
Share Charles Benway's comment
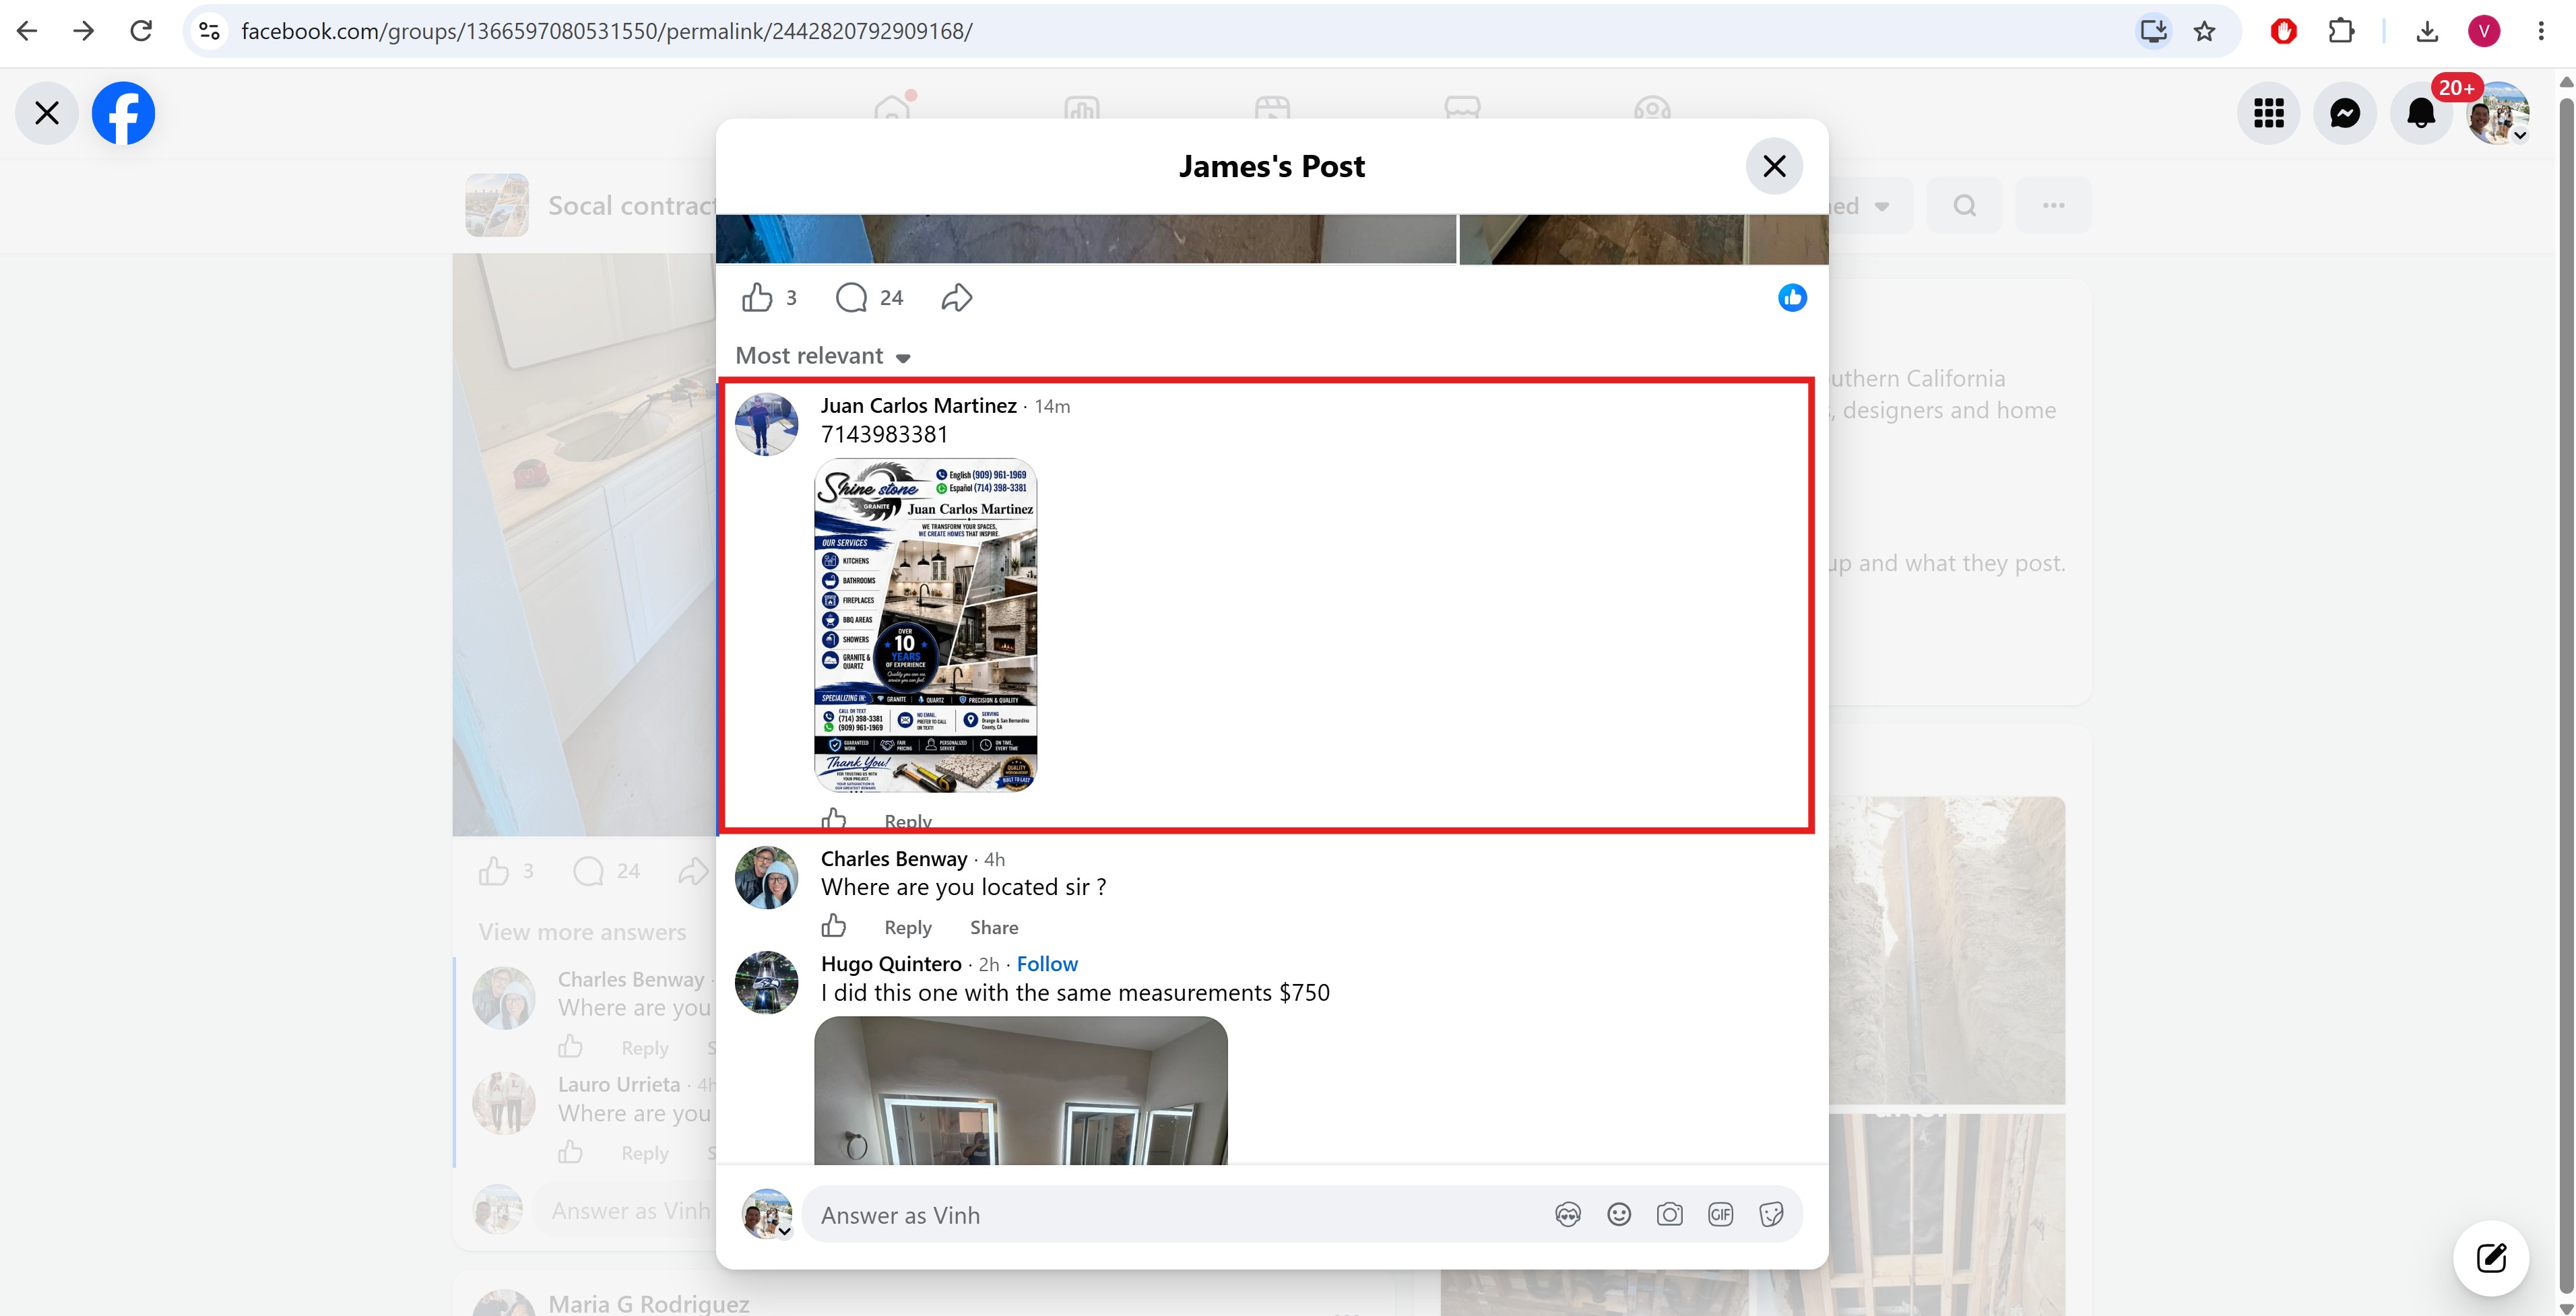coord(994,928)
